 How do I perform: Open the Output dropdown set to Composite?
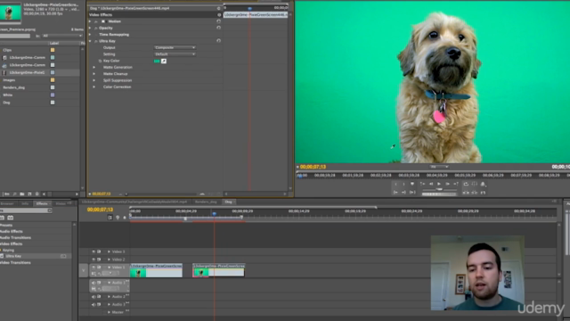point(175,47)
